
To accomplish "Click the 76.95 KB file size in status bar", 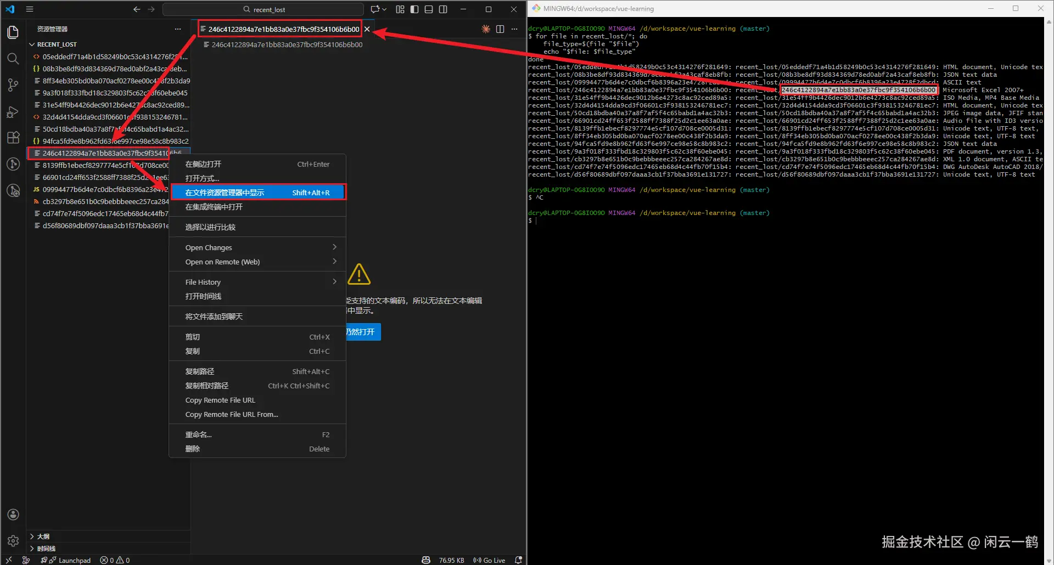I will (x=451, y=560).
